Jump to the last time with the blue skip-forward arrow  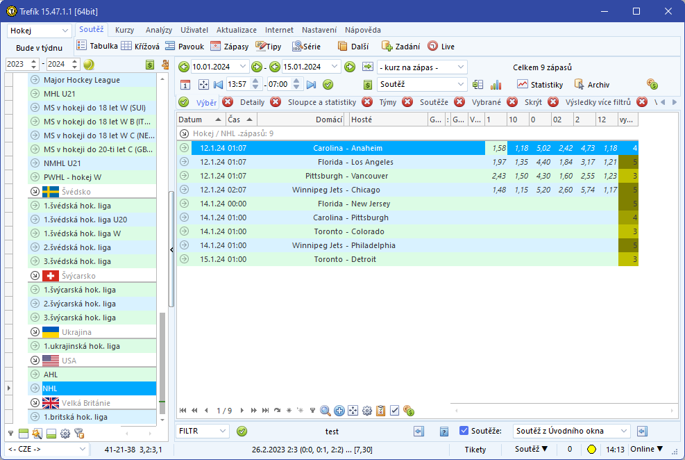pyautogui.click(x=311, y=84)
